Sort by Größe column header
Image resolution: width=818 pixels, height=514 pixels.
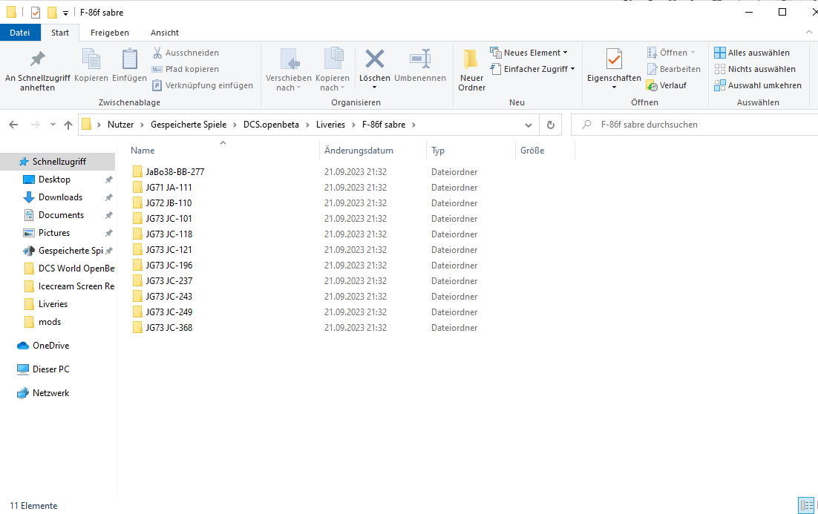tap(532, 150)
